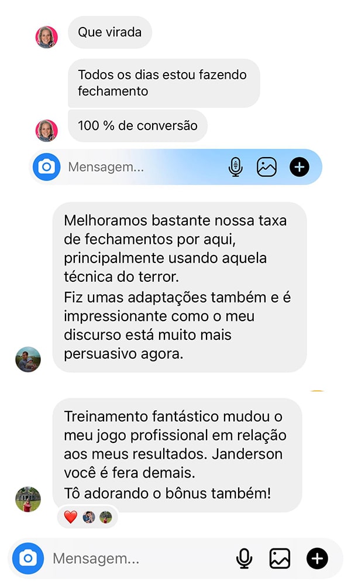This screenshot has width=351, height=586.
Task: Tap the camera icon in the bottom message bar
Action: 28,558
